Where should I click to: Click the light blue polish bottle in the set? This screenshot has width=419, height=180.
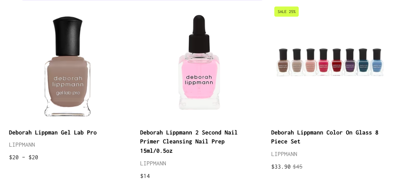click(x=377, y=63)
